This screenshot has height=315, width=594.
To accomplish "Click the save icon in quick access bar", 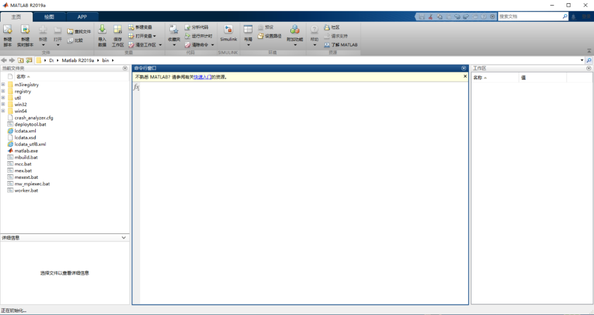I will pos(422,16).
